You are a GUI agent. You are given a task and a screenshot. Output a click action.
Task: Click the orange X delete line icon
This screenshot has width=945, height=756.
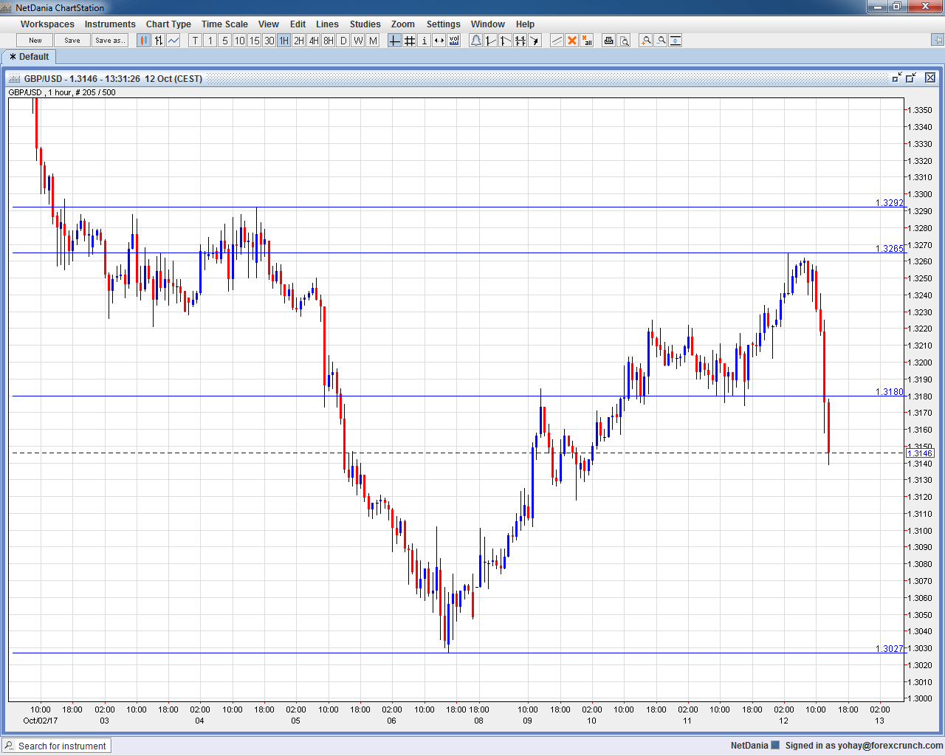[572, 41]
